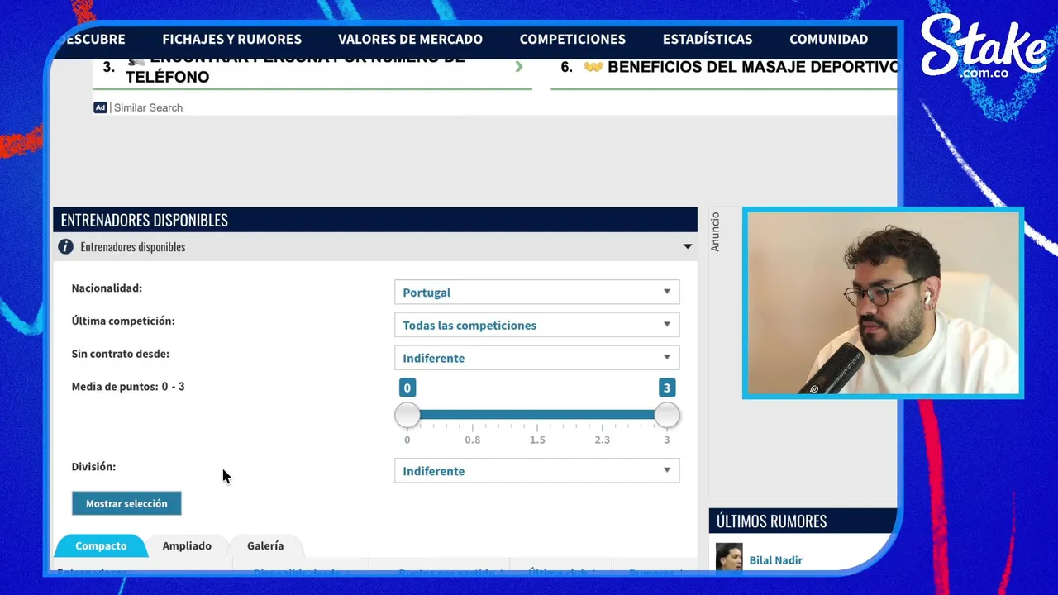
Task: Click the minimum handle of points slider
Action: click(407, 415)
